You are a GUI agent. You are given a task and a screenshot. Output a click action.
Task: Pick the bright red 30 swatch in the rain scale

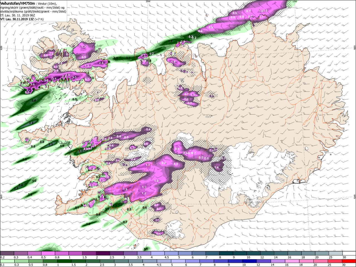349,261
